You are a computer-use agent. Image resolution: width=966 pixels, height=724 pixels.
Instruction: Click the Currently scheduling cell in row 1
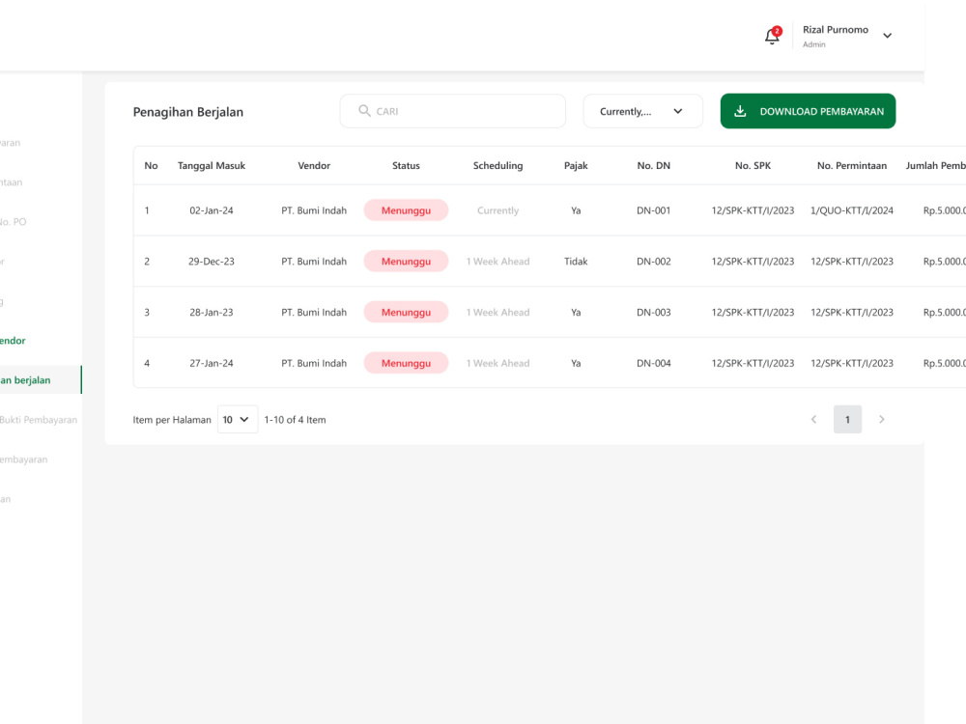click(x=497, y=210)
